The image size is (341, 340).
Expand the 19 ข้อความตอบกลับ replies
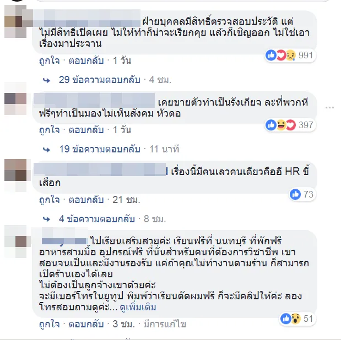[100, 149]
